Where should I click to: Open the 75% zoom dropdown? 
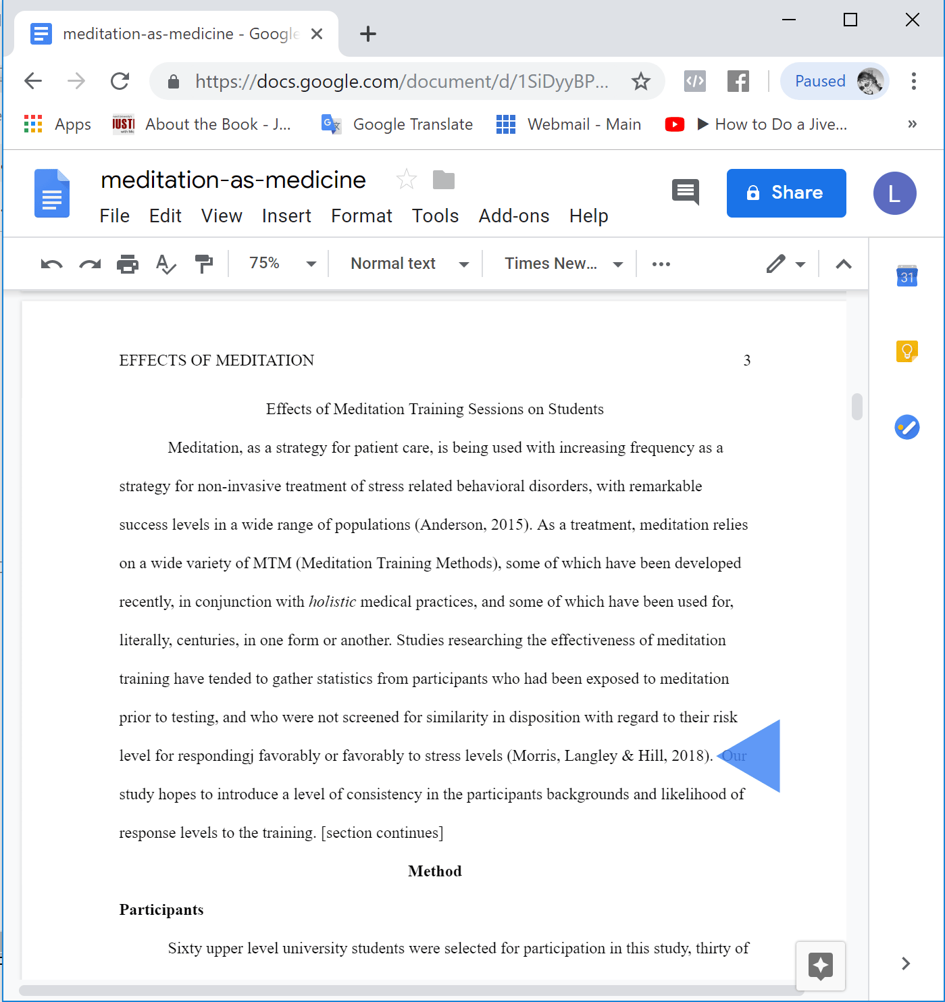click(x=282, y=264)
